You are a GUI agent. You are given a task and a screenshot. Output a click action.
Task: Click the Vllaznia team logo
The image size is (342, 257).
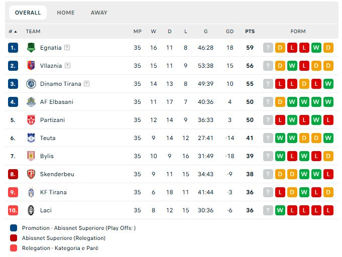coord(31,66)
